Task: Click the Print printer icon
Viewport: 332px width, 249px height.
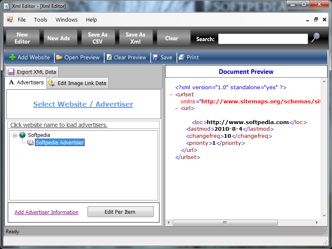Action: [x=181, y=57]
